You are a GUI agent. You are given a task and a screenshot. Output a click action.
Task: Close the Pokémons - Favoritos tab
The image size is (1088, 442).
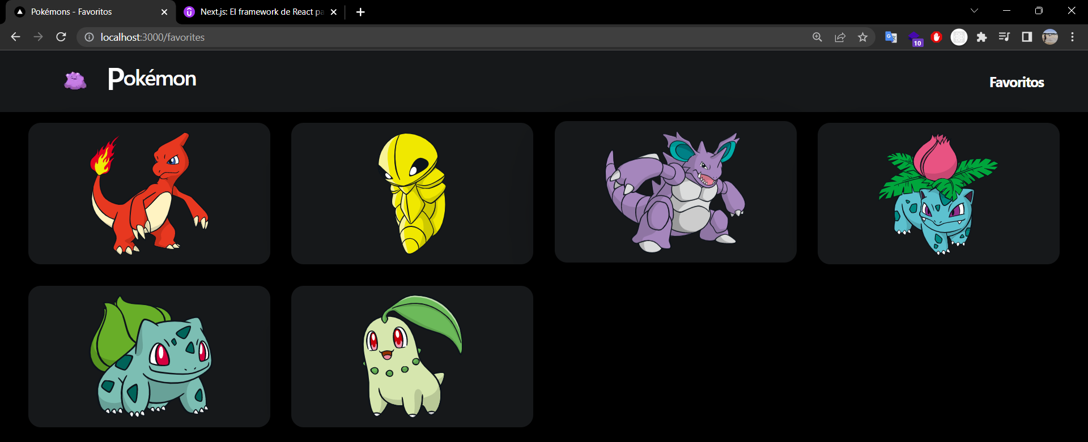pyautogui.click(x=164, y=12)
